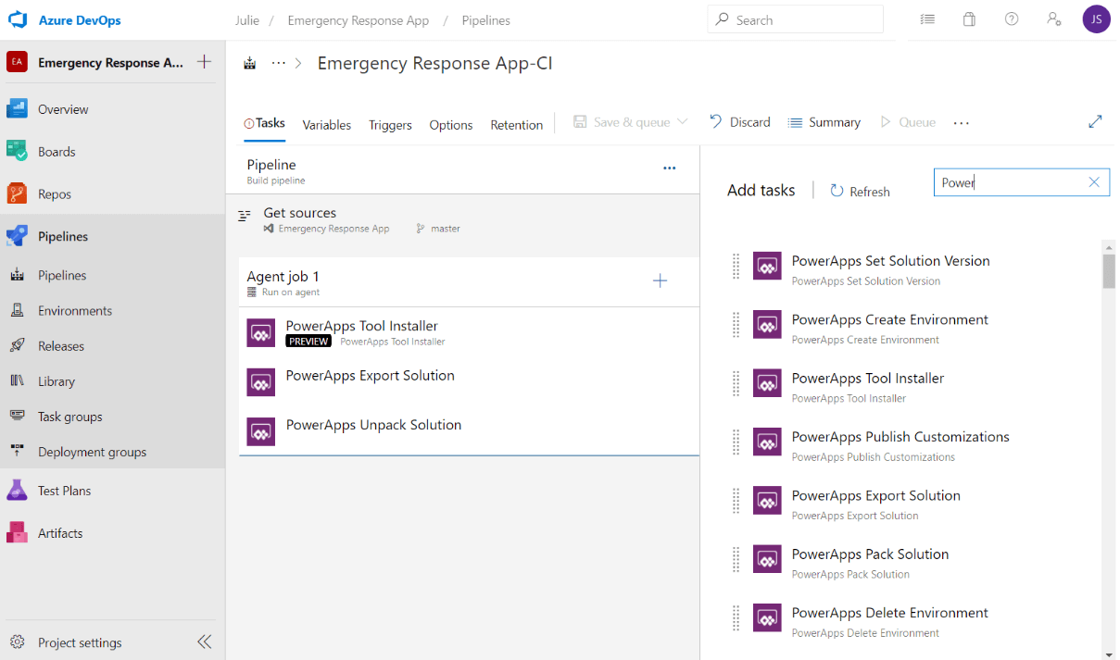
Task: Open the Pipeline options ellipsis menu
Action: [x=669, y=168]
